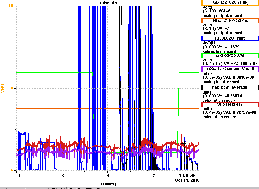Click 'volts' under haBDSPOS.VAL legend
259x189 pixels.
207,60
